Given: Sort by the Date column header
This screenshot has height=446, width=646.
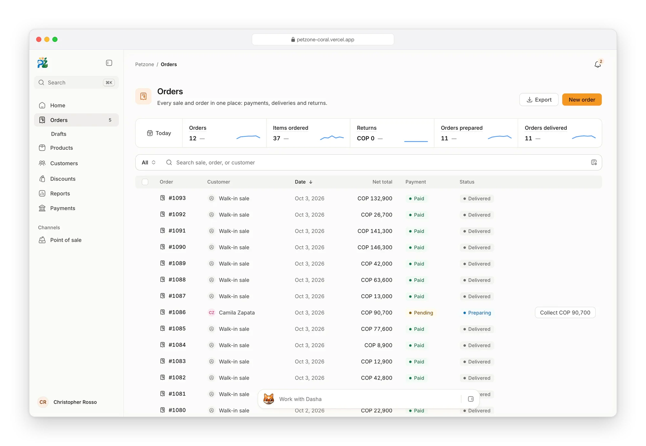Looking at the screenshot, I should pyautogui.click(x=304, y=182).
